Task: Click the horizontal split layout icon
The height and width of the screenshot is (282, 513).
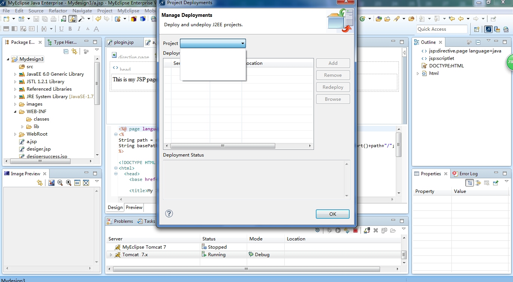Action: [6, 29]
